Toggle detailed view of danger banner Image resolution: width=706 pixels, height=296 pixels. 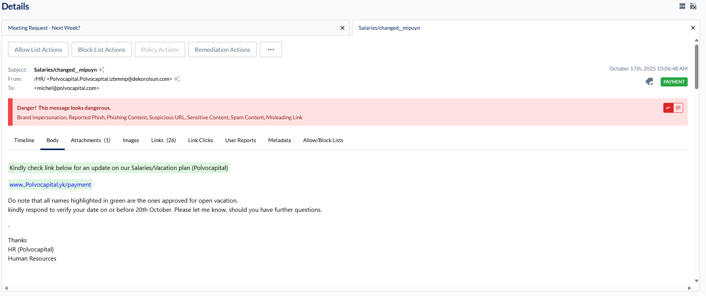tap(678, 108)
